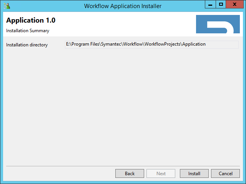Click the disabled Next button
The width and height of the screenshot is (246, 184).
(161, 173)
